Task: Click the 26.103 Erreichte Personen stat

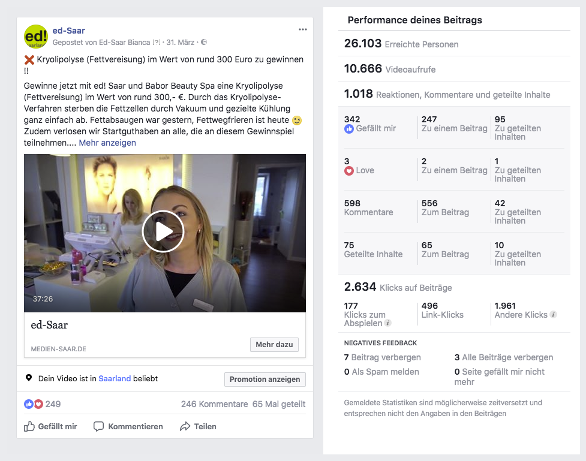Action: coord(401,44)
